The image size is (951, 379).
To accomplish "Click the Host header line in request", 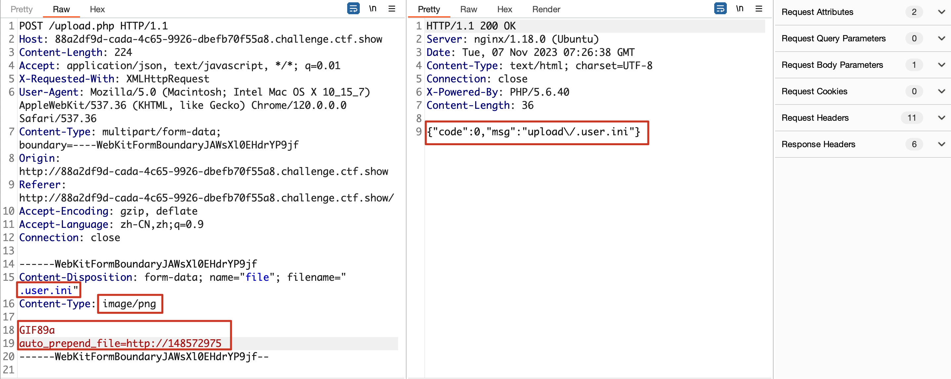I will coord(201,39).
